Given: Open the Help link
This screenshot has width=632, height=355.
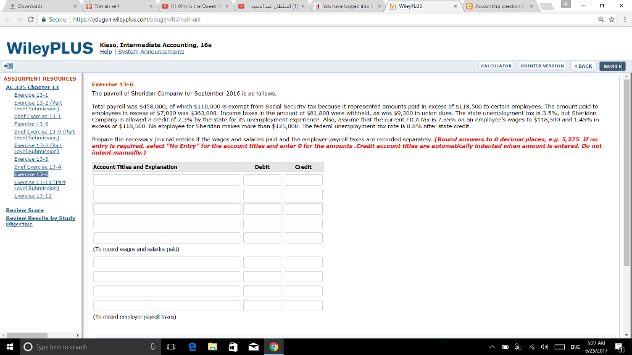Looking at the screenshot, I should click(x=106, y=52).
